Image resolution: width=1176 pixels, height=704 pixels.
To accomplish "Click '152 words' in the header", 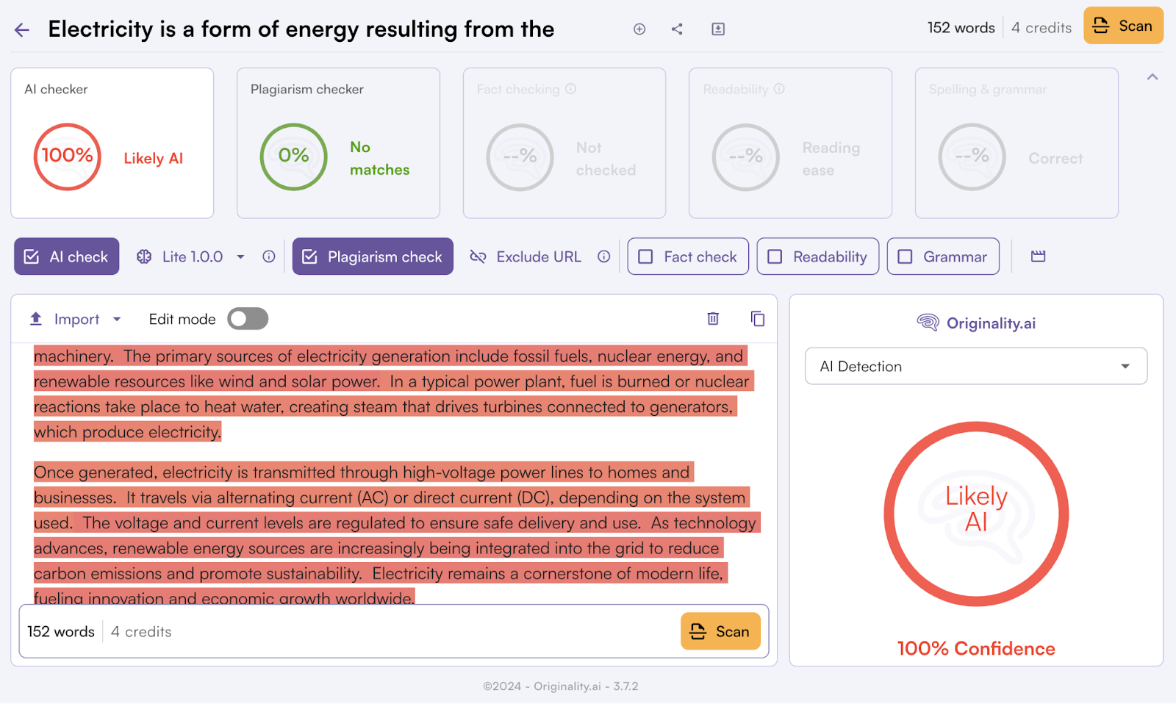I will point(961,28).
